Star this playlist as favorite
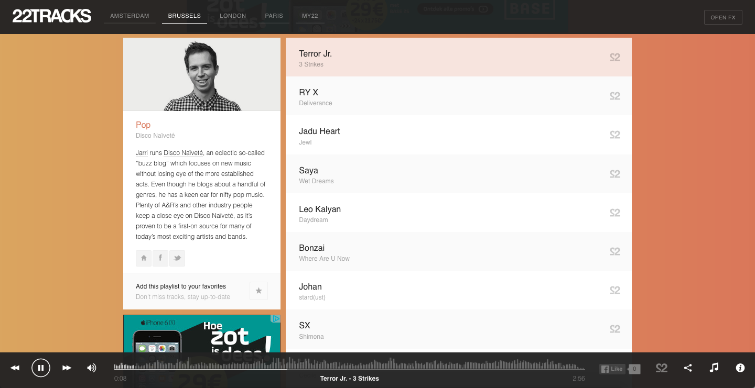The height and width of the screenshot is (388, 755). 258,291
